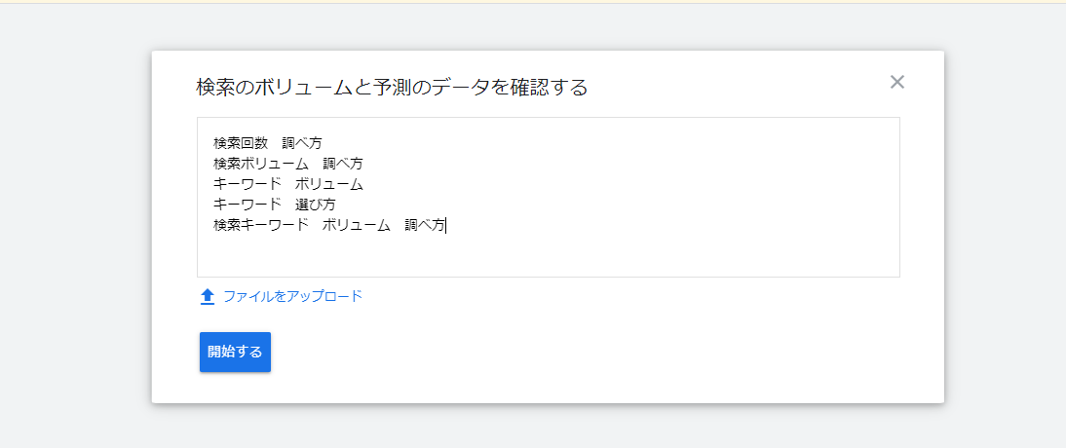Click ボリューム in the last keyword line
The height and width of the screenshot is (448, 1066).
[357, 225]
